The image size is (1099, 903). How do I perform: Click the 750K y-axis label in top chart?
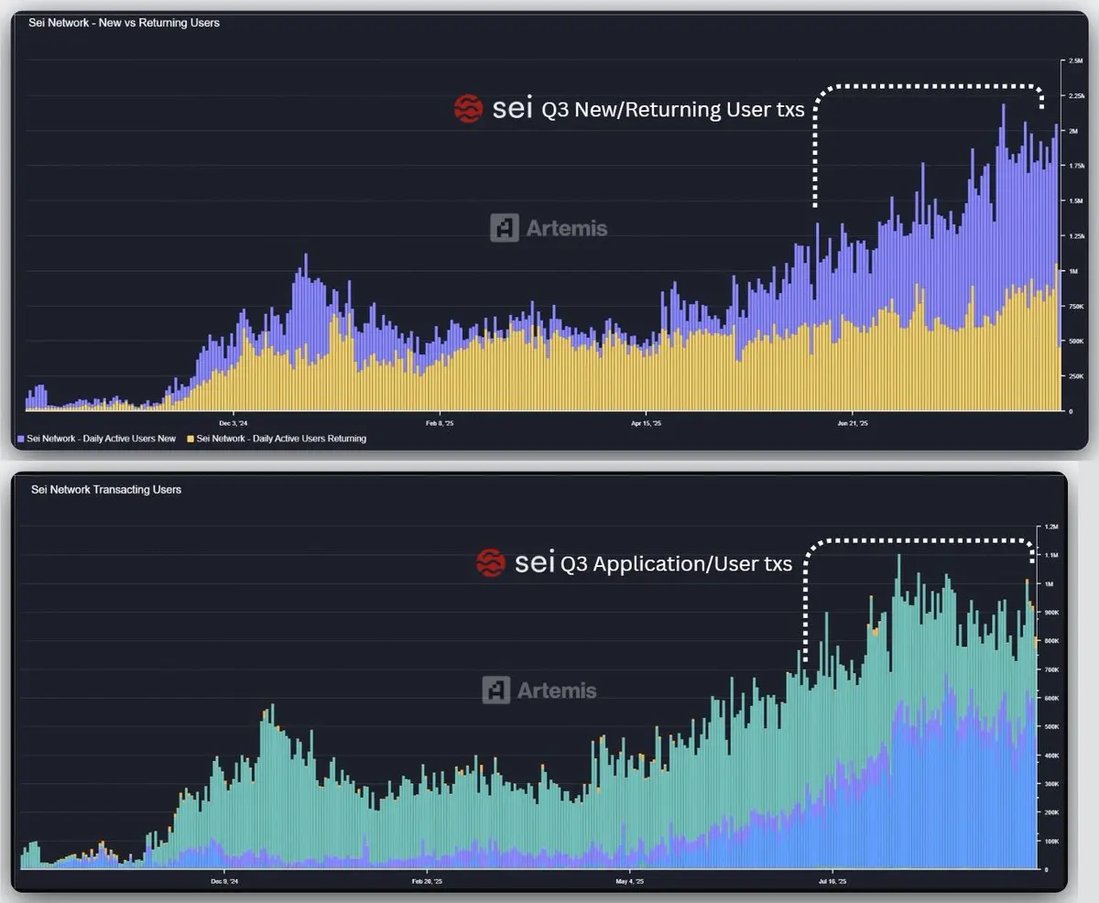[1076, 306]
